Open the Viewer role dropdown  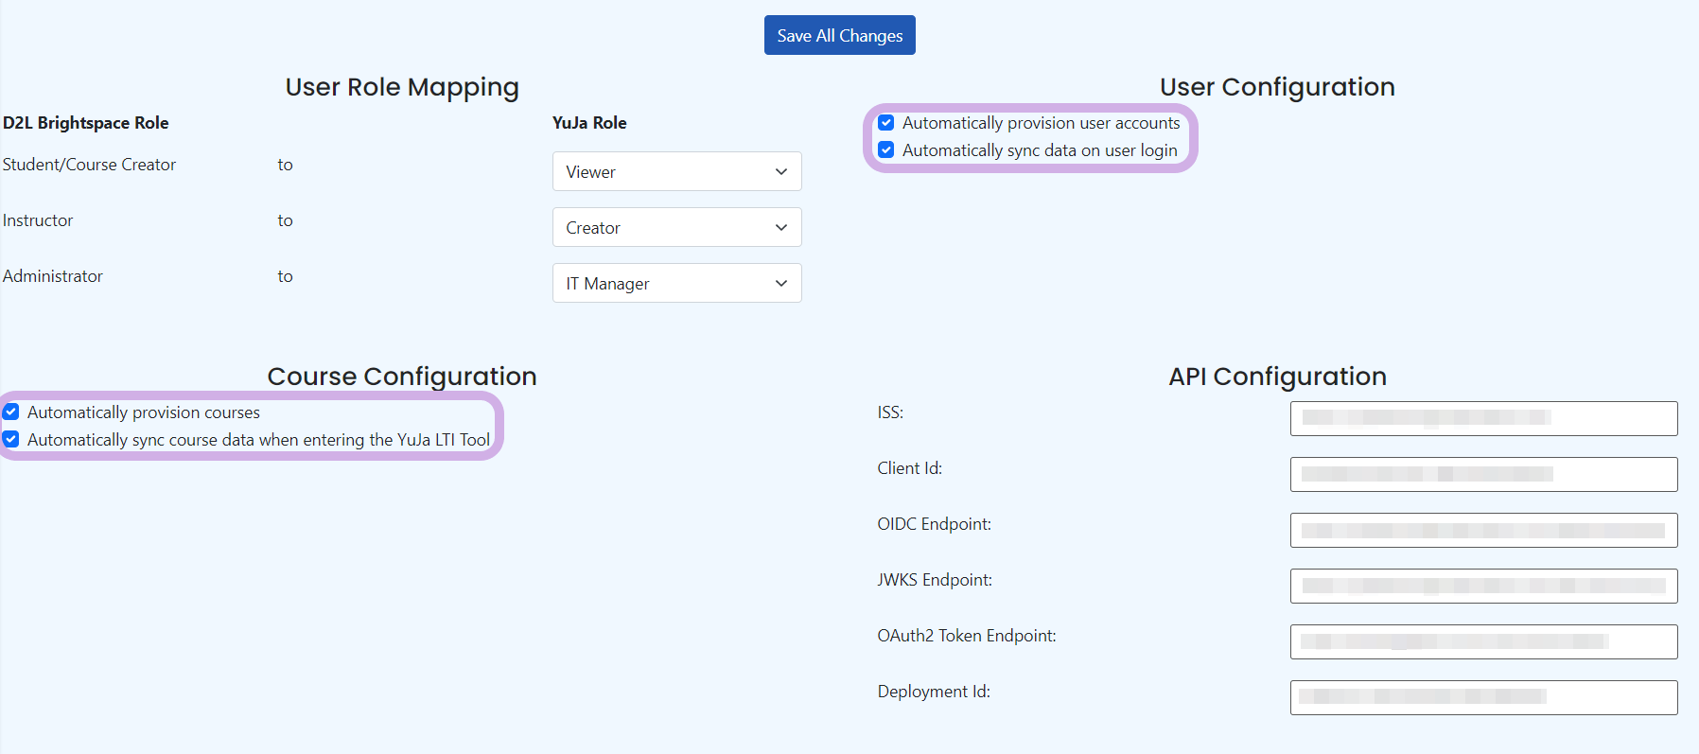pos(677,171)
